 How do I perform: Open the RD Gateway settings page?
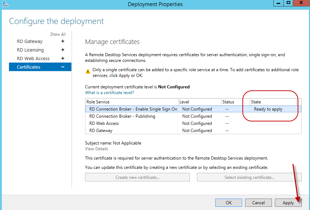tap(30, 41)
